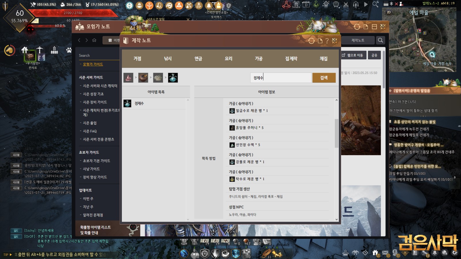Refresh the 제작 노트 window
Screen dimensions: 461x259
click(x=311, y=41)
